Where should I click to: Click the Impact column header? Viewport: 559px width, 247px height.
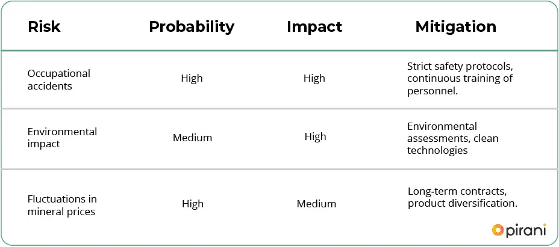coord(314,27)
